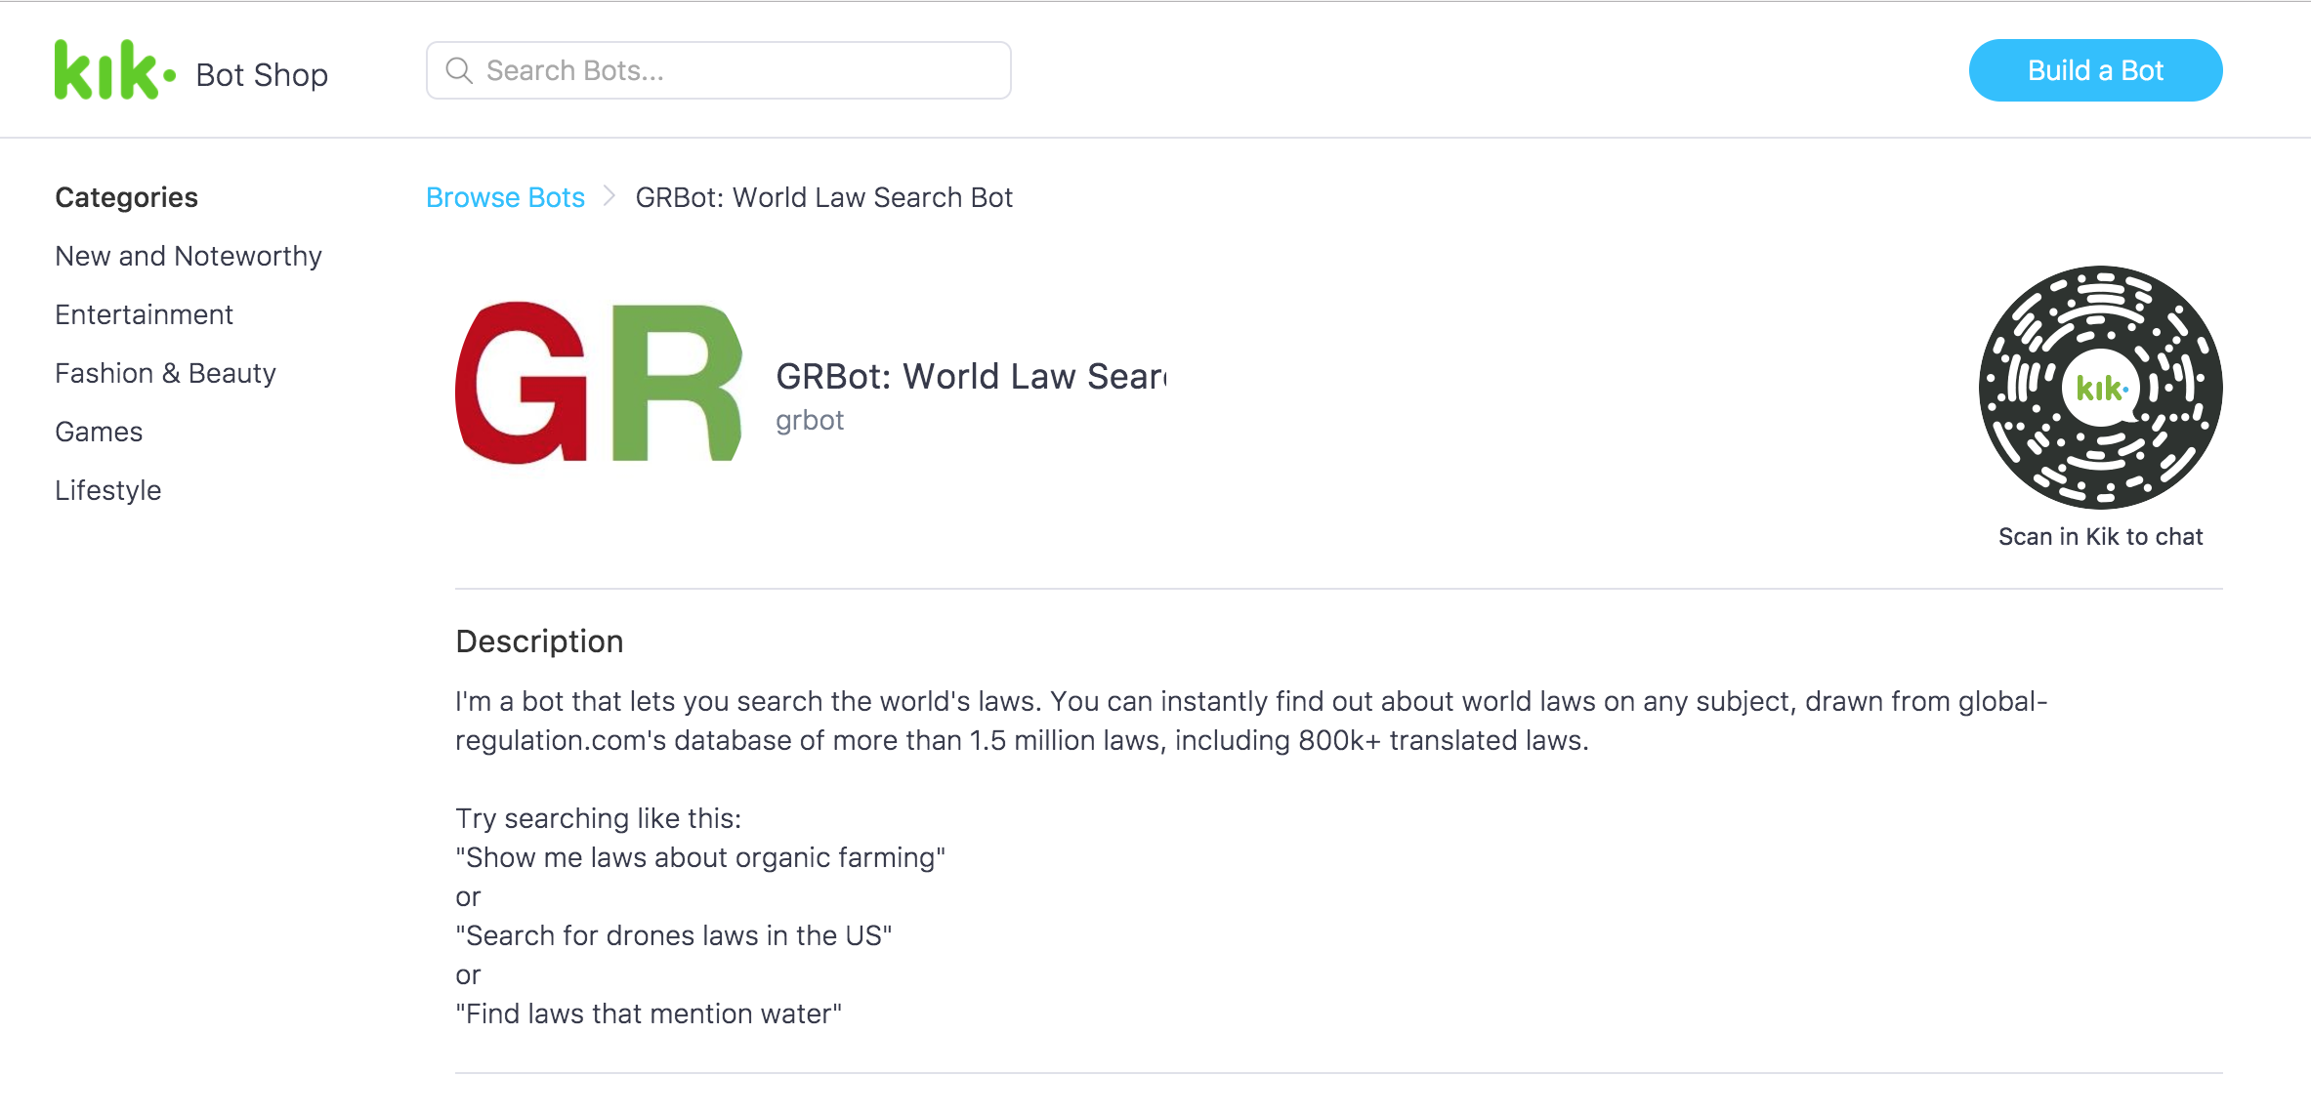Click the GRBot: World Law Search bot title

point(971,376)
